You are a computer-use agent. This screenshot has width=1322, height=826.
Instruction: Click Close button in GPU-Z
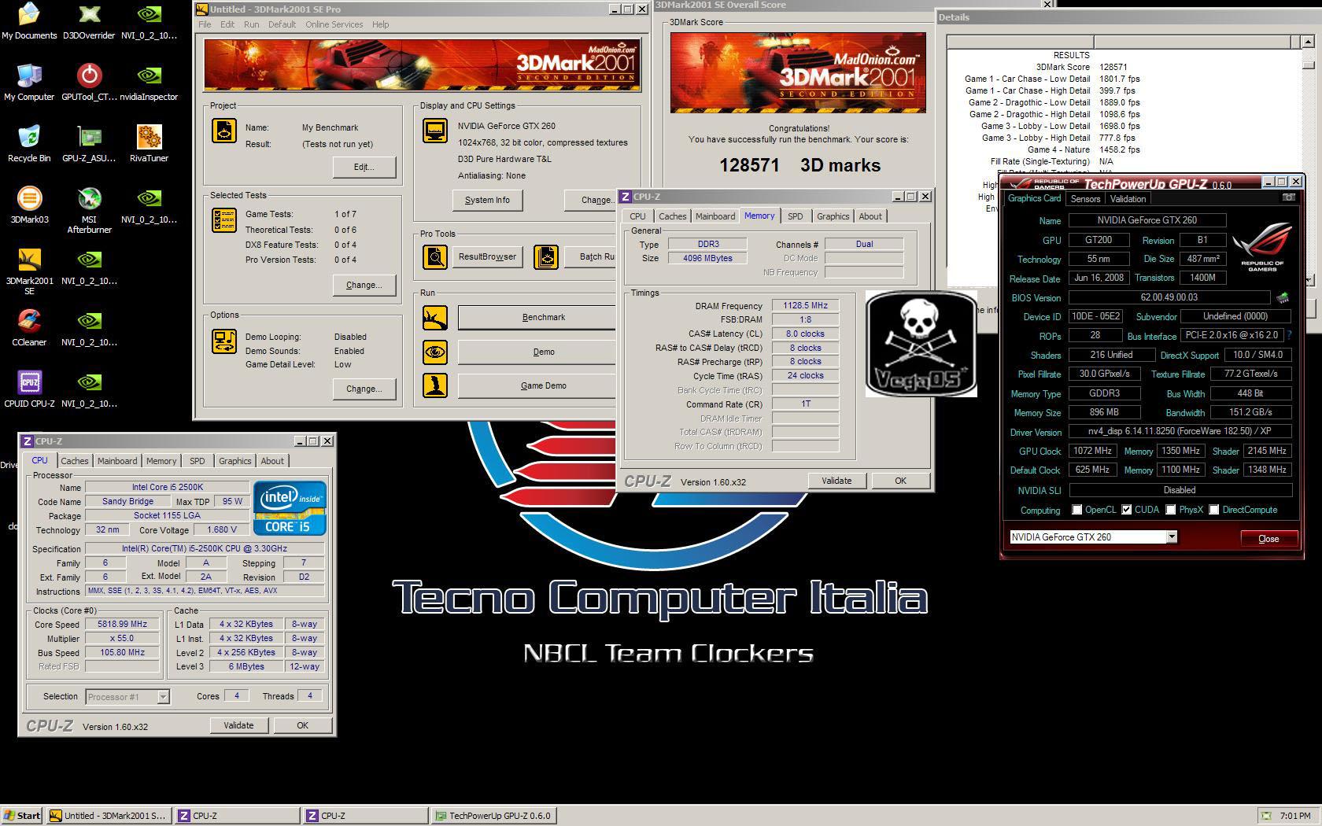1268,539
